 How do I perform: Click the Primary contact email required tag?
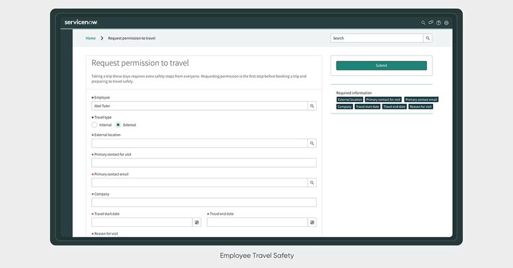421,99
